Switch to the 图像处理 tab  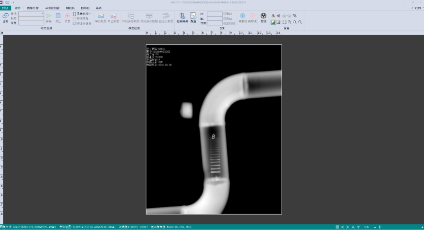click(x=33, y=8)
